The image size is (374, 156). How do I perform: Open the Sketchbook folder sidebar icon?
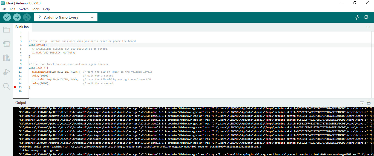[x=7, y=30]
